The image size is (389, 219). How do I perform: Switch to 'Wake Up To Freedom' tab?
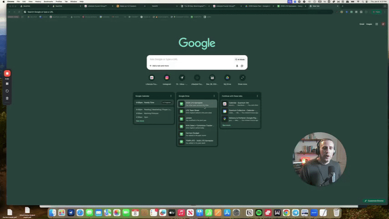pyautogui.click(x=131, y=6)
